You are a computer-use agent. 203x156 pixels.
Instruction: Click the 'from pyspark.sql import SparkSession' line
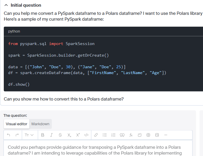click(51, 44)
